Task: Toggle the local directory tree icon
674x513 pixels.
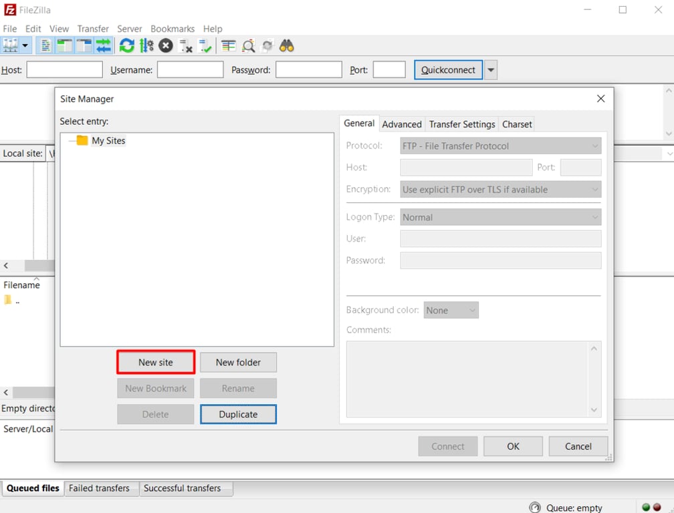Action: tap(64, 45)
